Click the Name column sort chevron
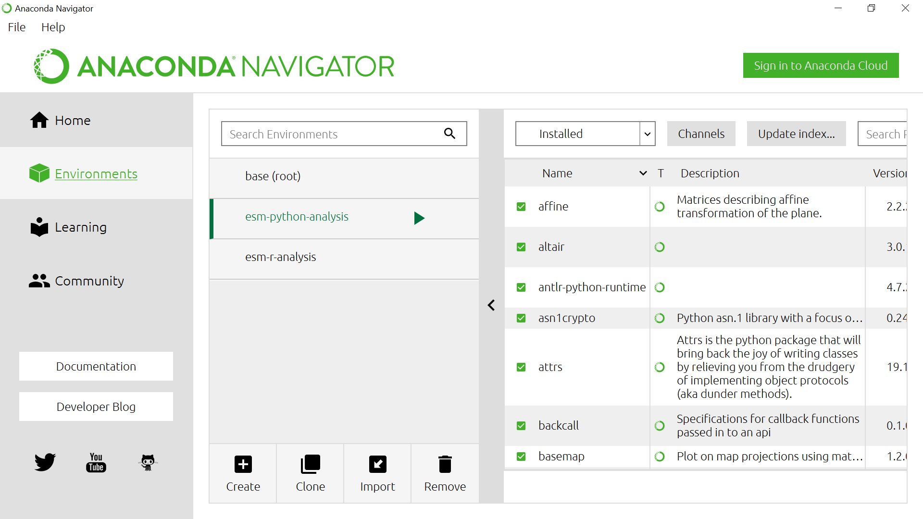The width and height of the screenshot is (923, 519). click(643, 173)
